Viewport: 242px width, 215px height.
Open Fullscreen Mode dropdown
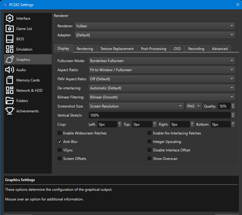click(162, 61)
